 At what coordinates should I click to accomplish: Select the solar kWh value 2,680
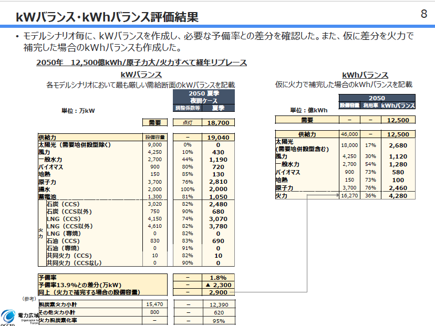[398, 145]
